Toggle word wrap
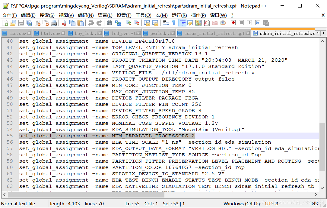This screenshot has width=327, height=208. tap(166, 23)
